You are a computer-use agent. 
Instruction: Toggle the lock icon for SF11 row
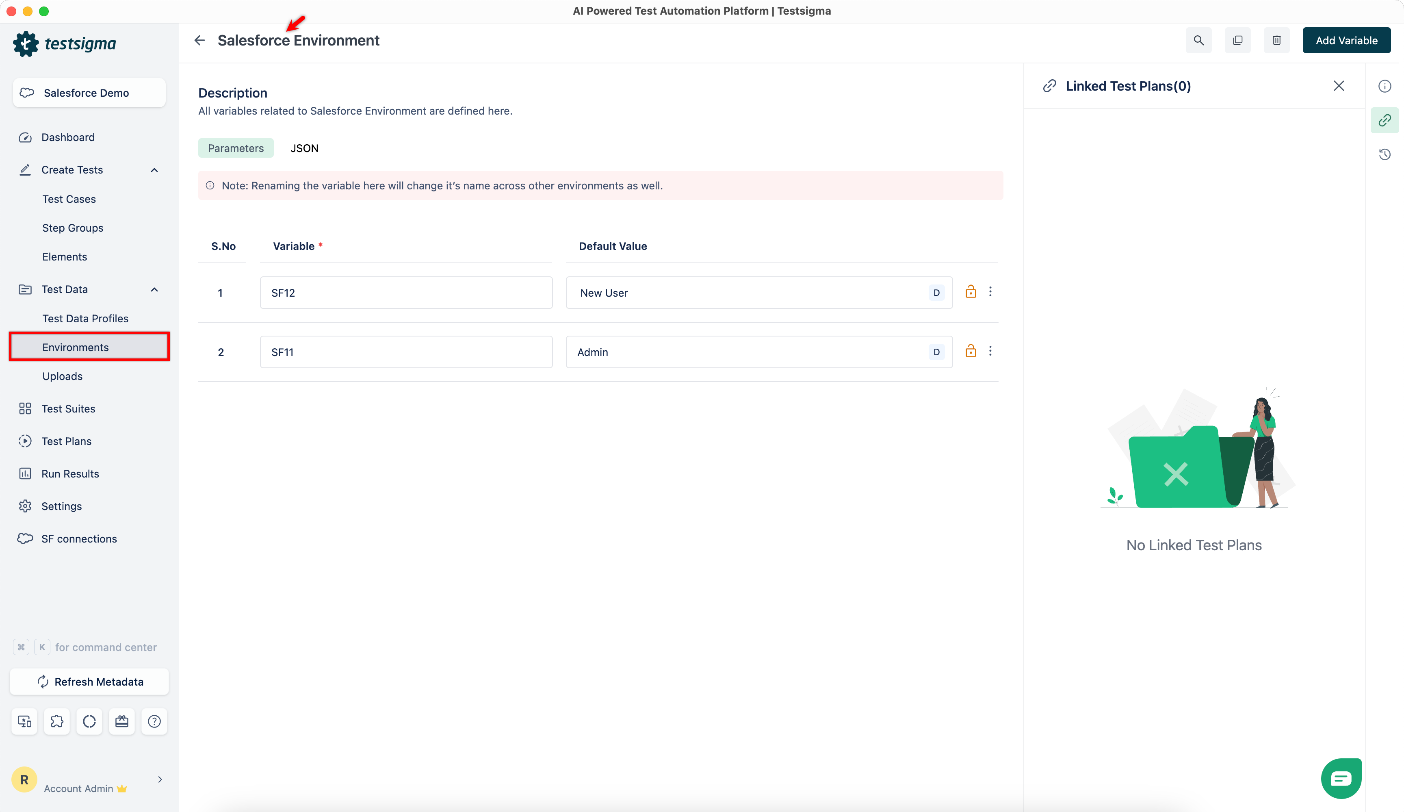[x=971, y=351]
